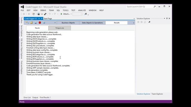Click the Quick Launch search magnifier icon
The image size is (191, 107).
(x=155, y=7)
